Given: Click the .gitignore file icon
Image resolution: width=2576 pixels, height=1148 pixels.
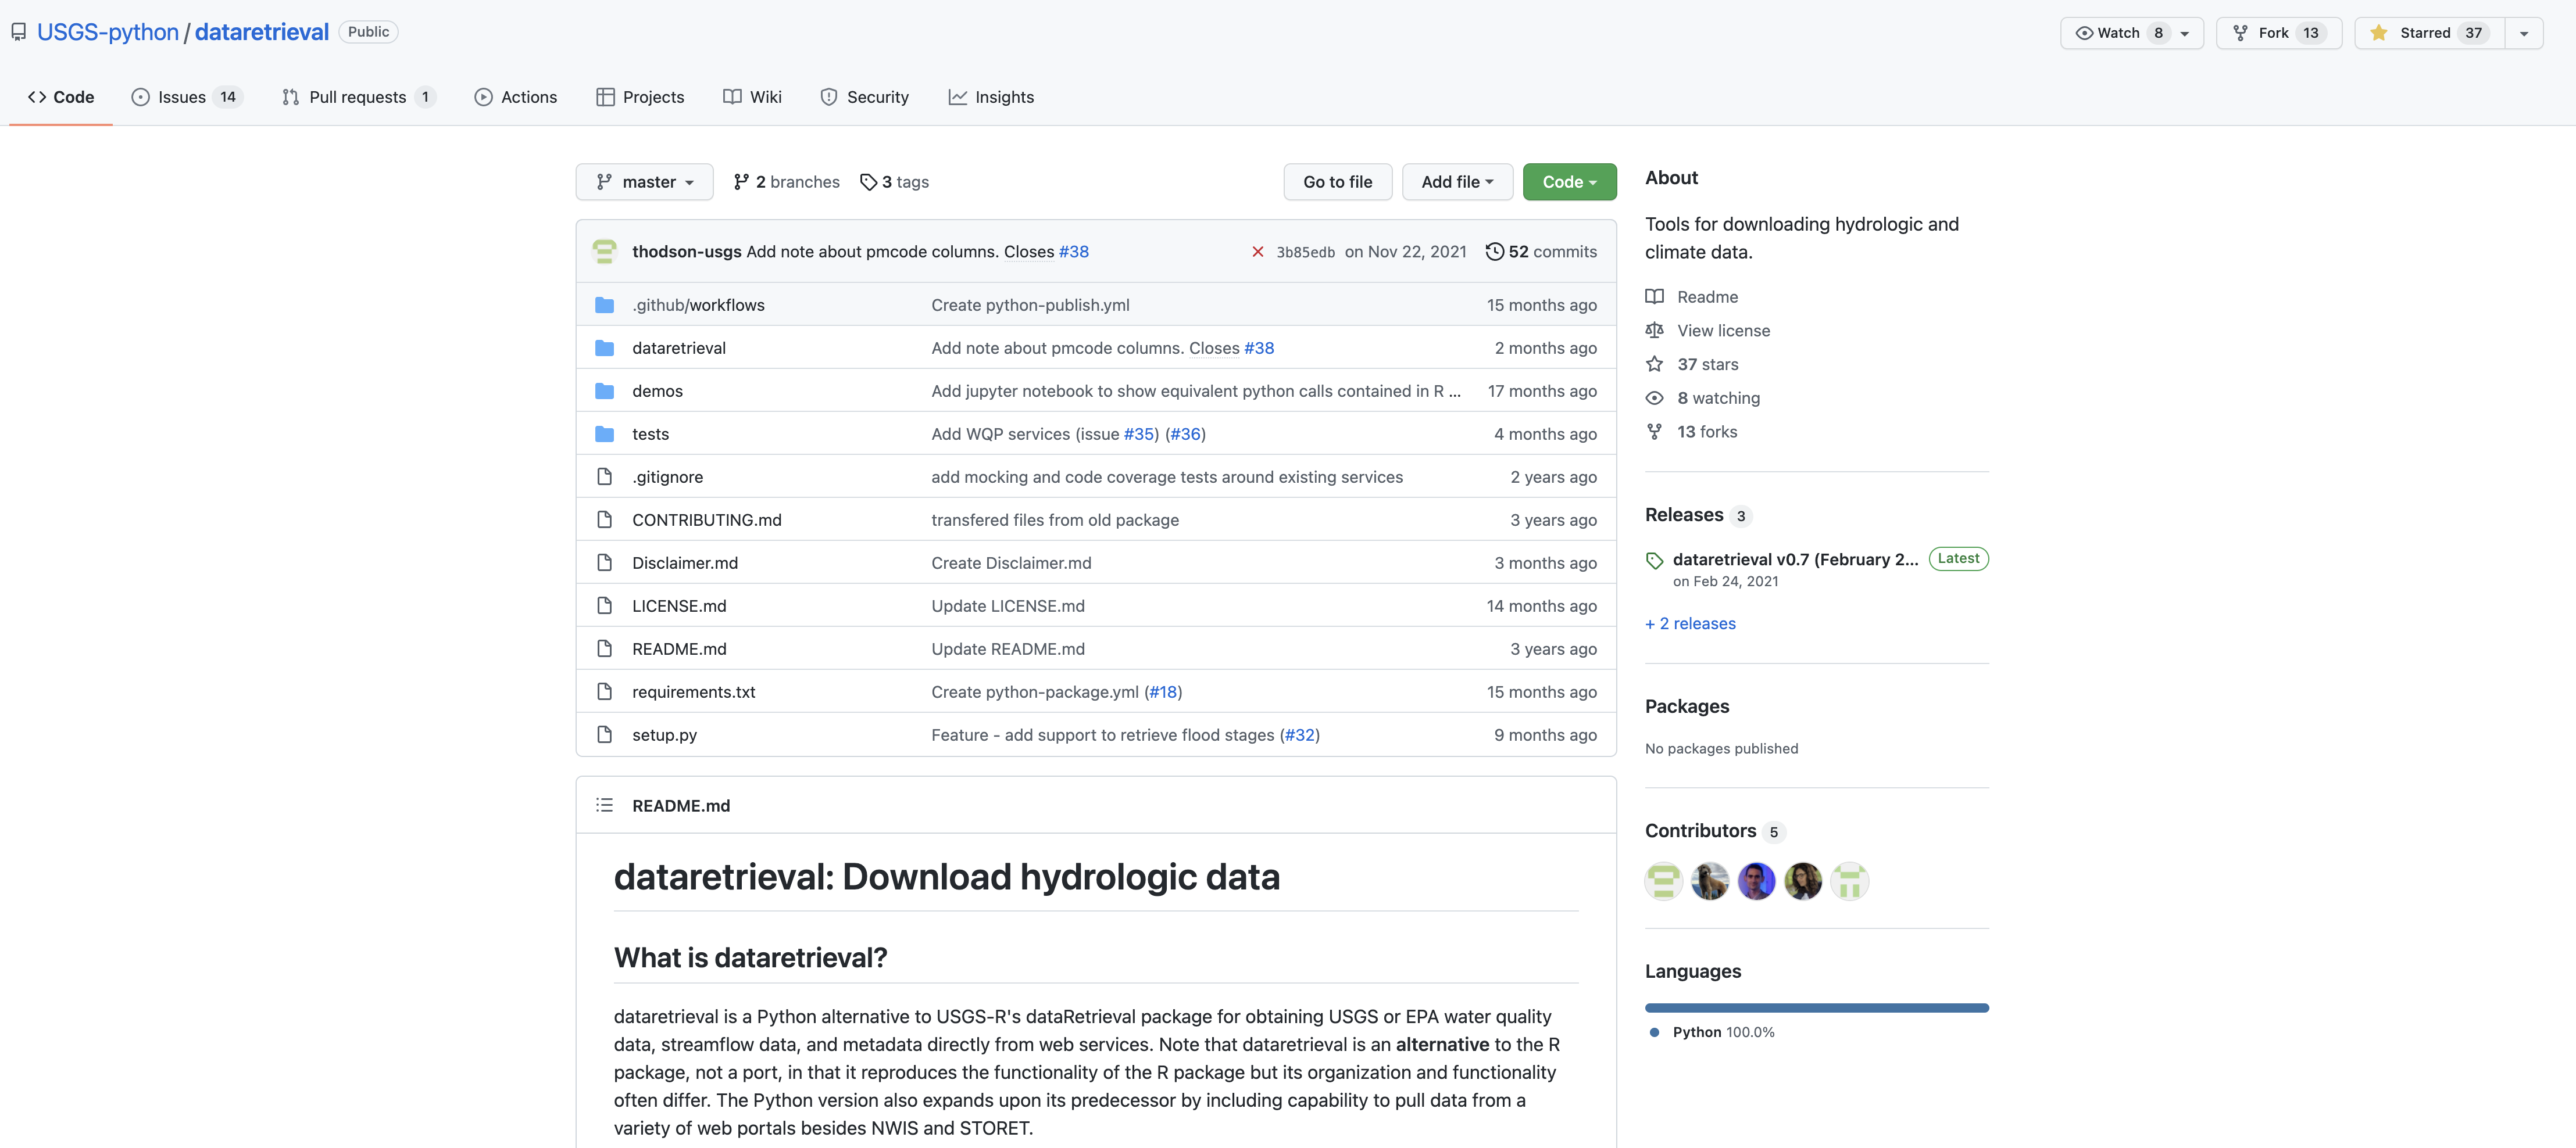Looking at the screenshot, I should (x=604, y=476).
